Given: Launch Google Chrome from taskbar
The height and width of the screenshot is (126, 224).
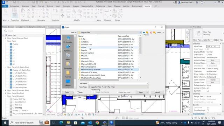Looking at the screenshot, I should 97,122.
